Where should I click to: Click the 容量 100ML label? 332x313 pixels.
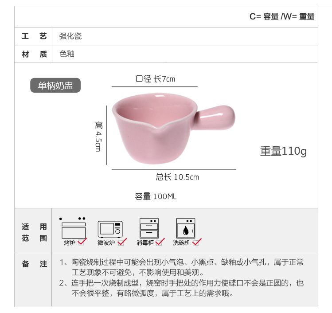[156, 196]
